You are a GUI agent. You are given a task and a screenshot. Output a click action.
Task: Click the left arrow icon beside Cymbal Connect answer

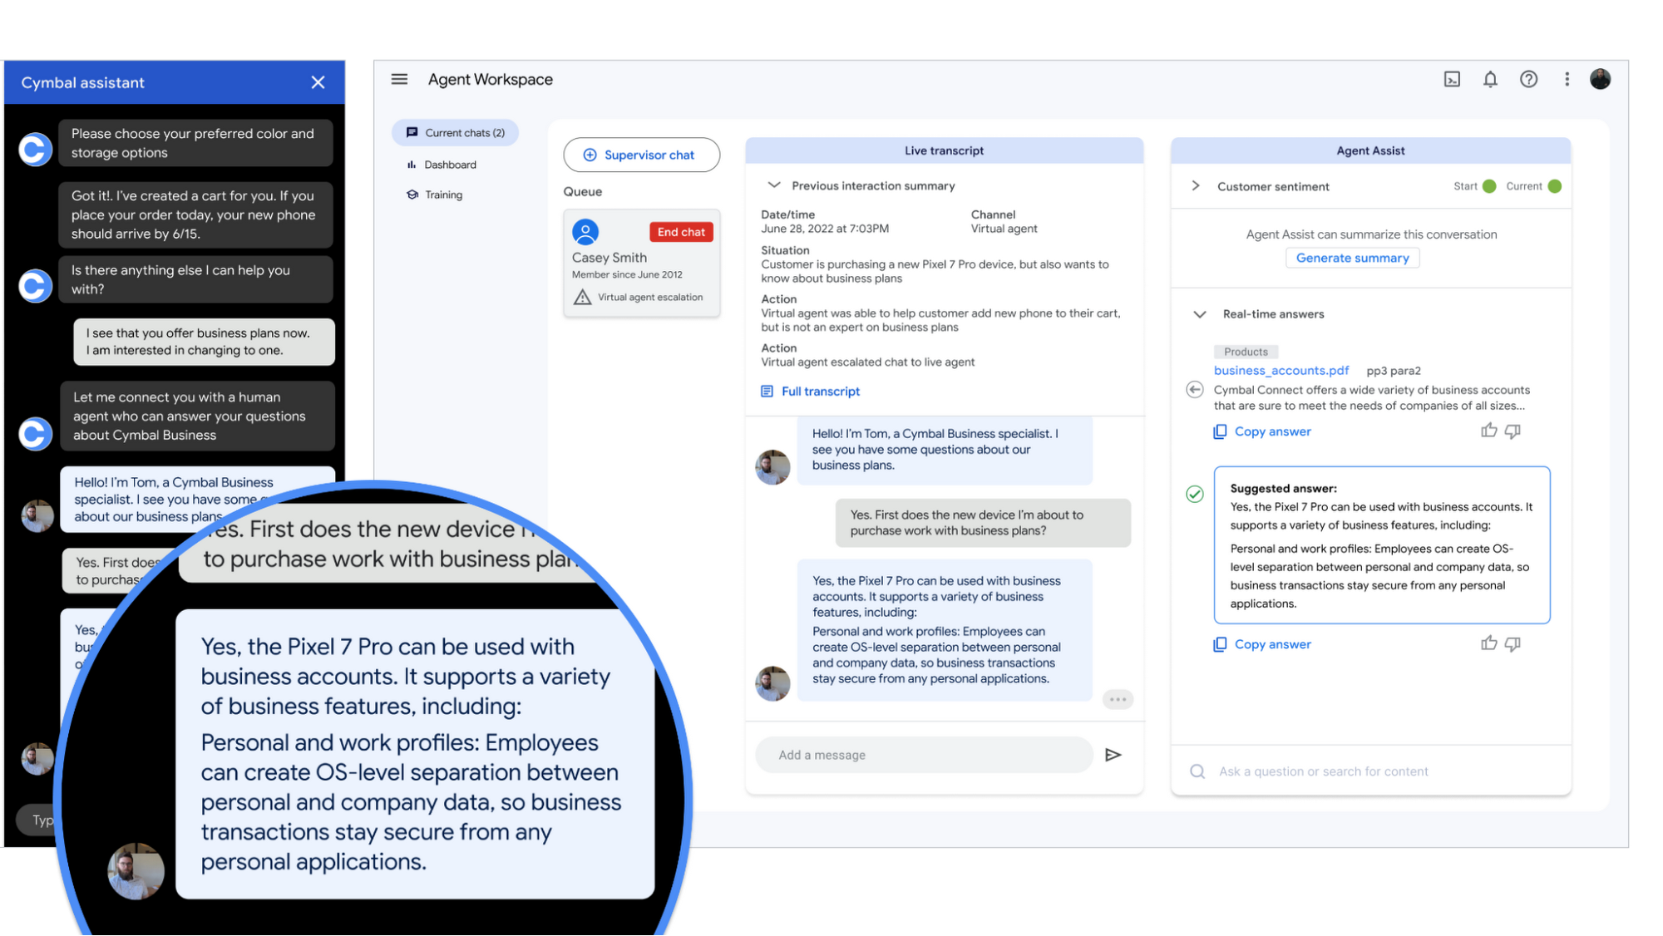pos(1194,390)
